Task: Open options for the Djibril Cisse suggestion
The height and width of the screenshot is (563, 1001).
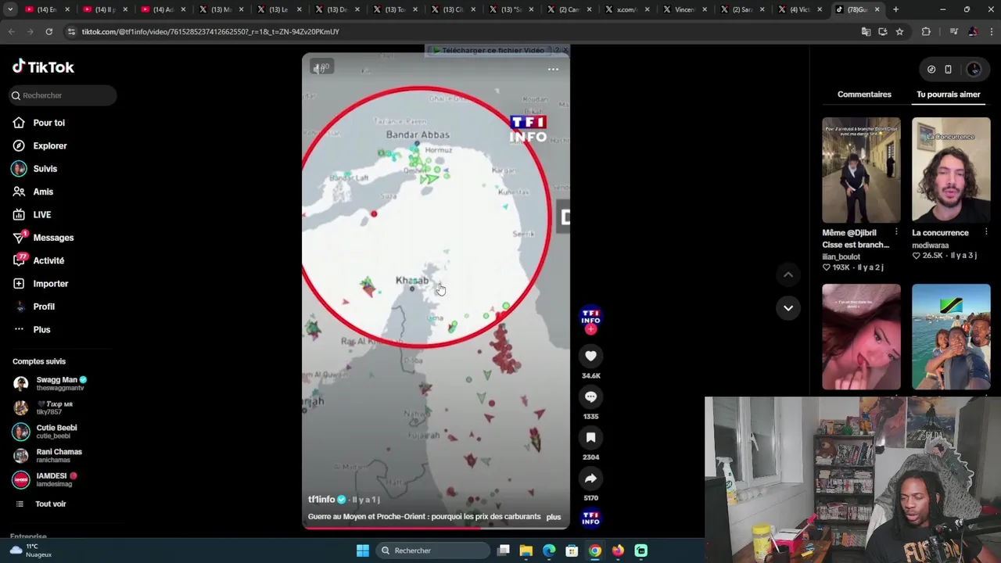Action: (896, 232)
